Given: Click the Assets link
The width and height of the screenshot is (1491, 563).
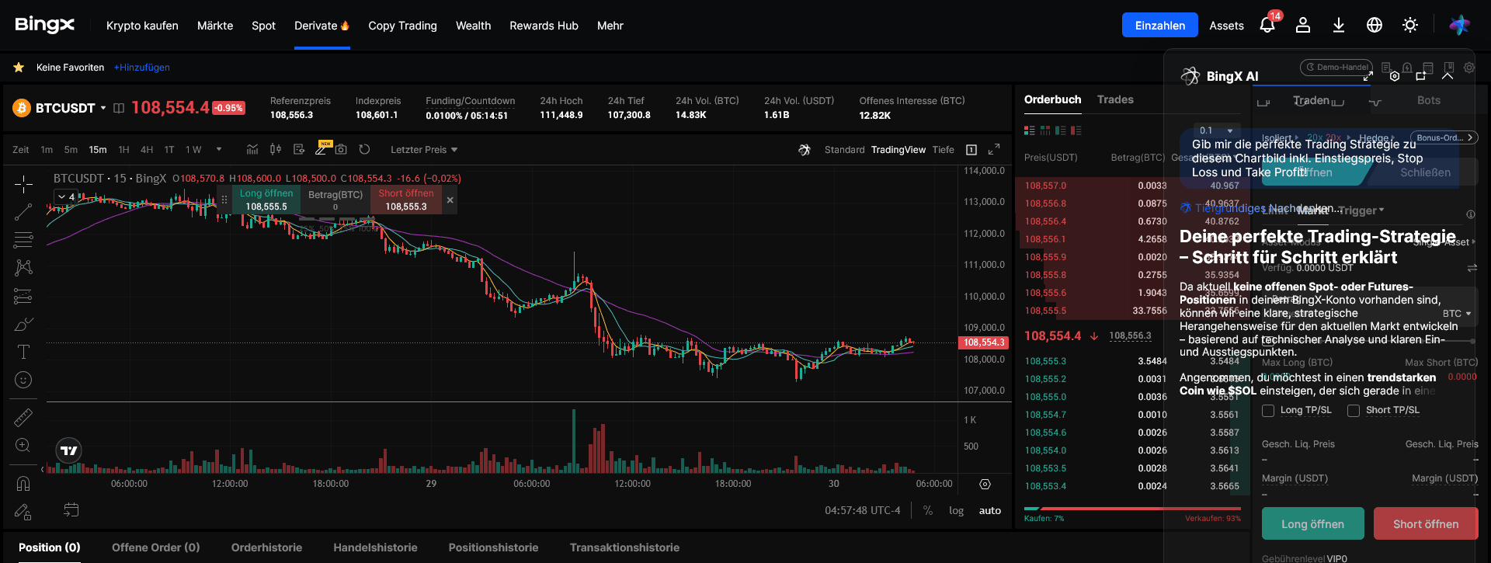Looking at the screenshot, I should [x=1226, y=26].
